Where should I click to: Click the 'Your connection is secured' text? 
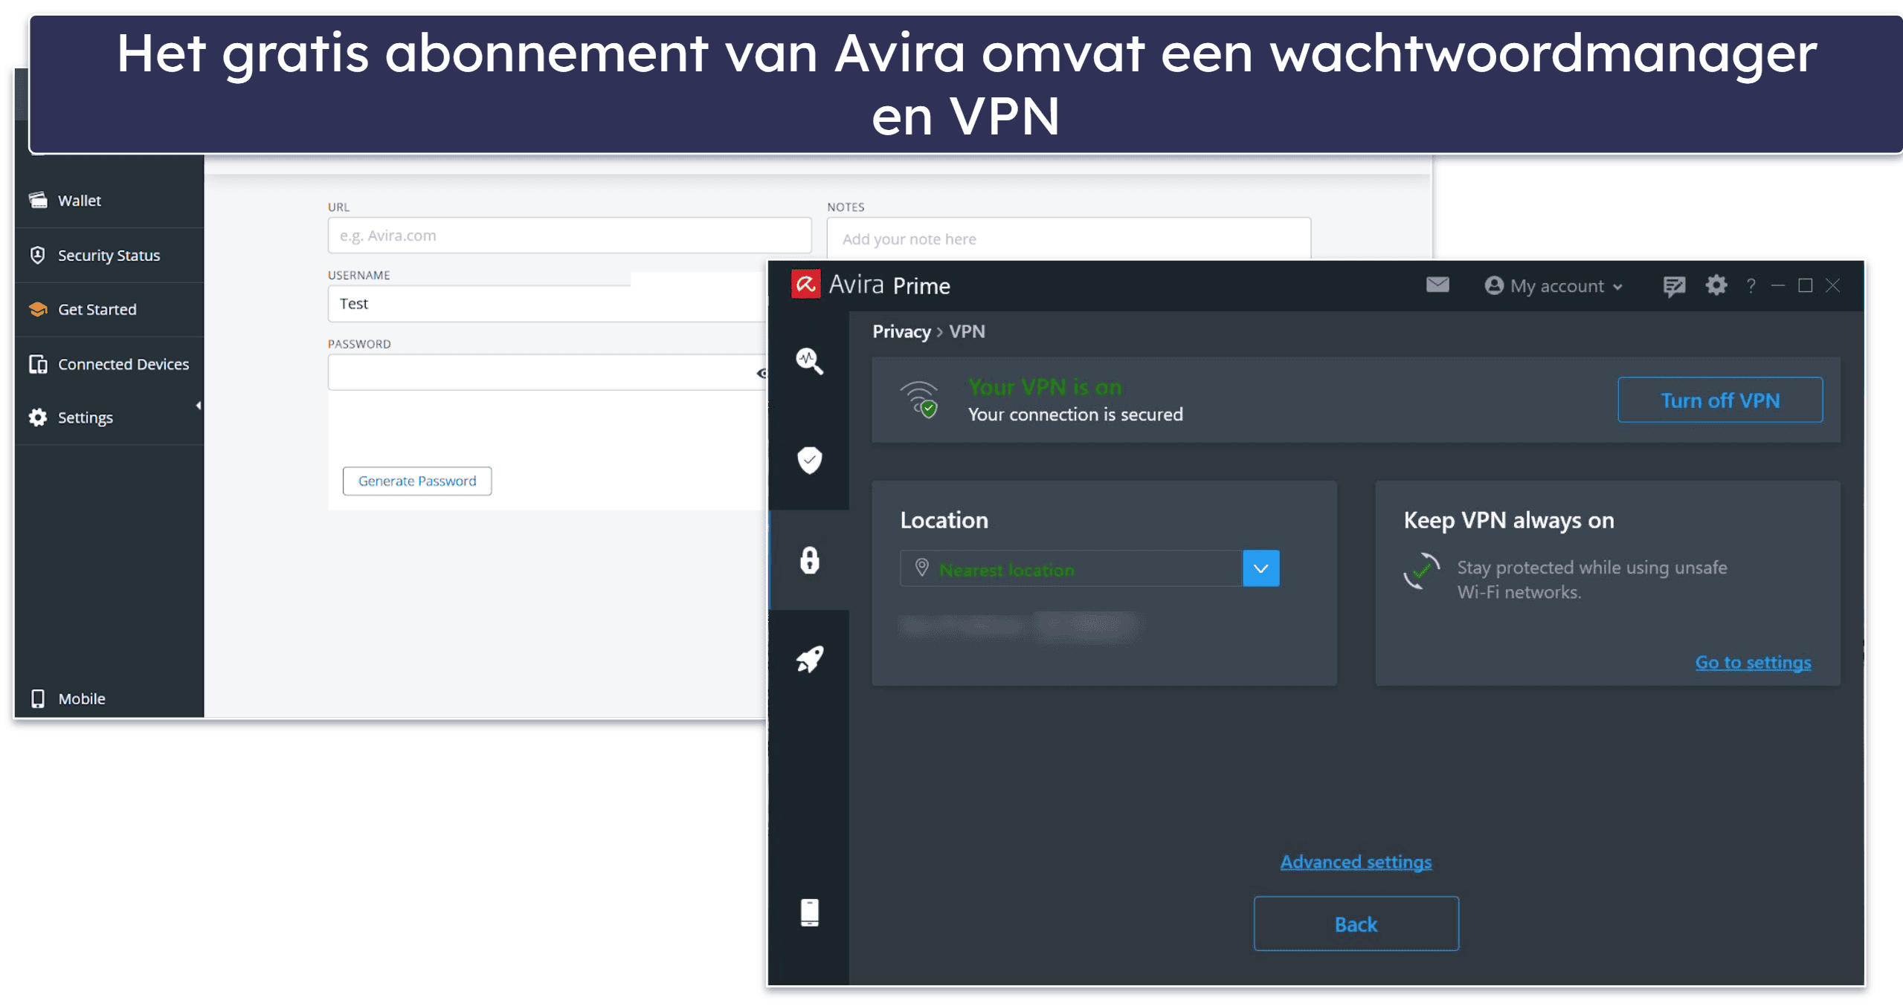tap(1075, 415)
